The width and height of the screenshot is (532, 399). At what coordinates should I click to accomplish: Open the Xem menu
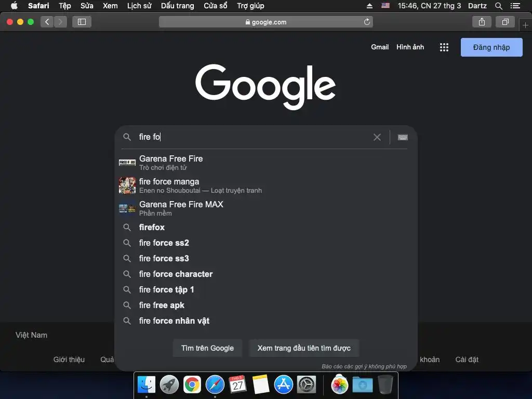tap(110, 6)
